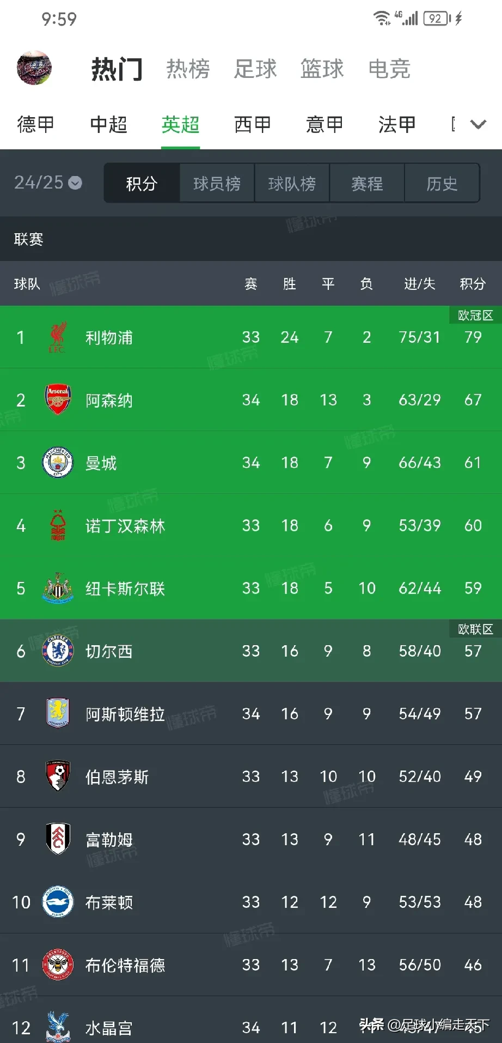Screen dimensions: 502x1043
Task: Tap the Bournemouth team logo
Action: [58, 776]
